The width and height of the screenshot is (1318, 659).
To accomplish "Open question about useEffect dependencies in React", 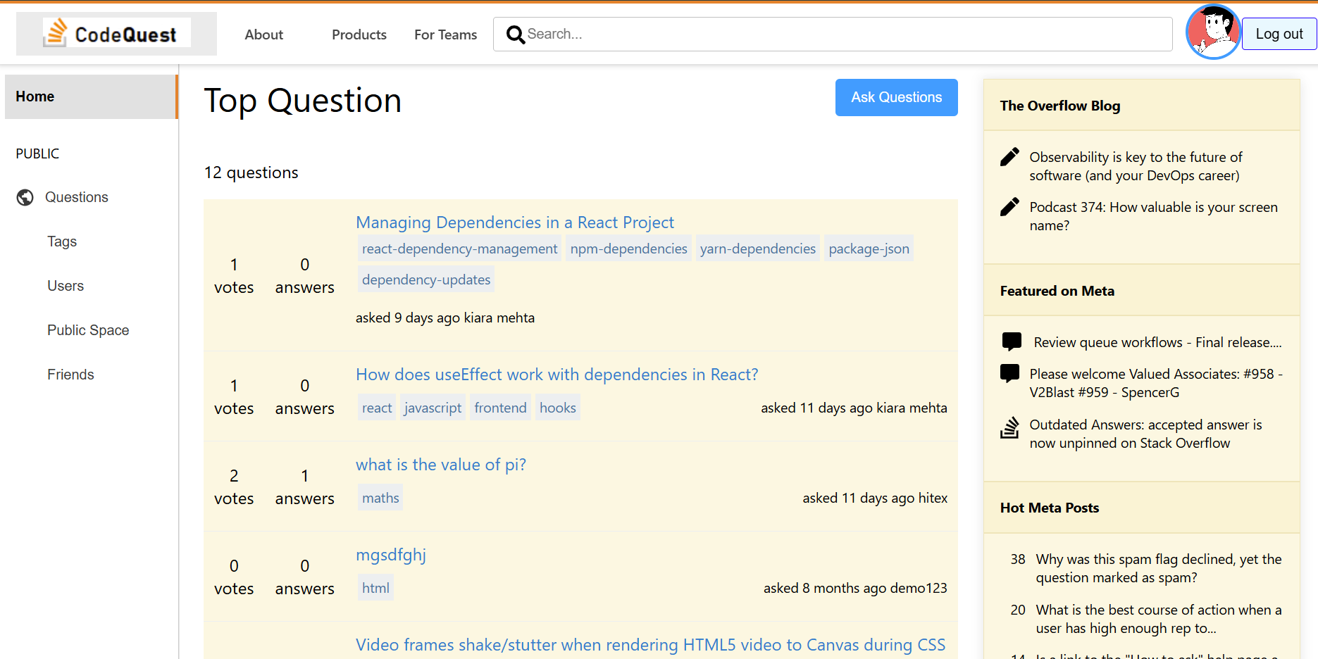I will (x=557, y=375).
